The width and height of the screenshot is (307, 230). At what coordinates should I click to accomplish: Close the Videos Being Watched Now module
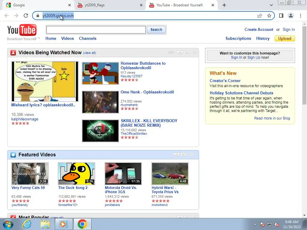coord(195,52)
